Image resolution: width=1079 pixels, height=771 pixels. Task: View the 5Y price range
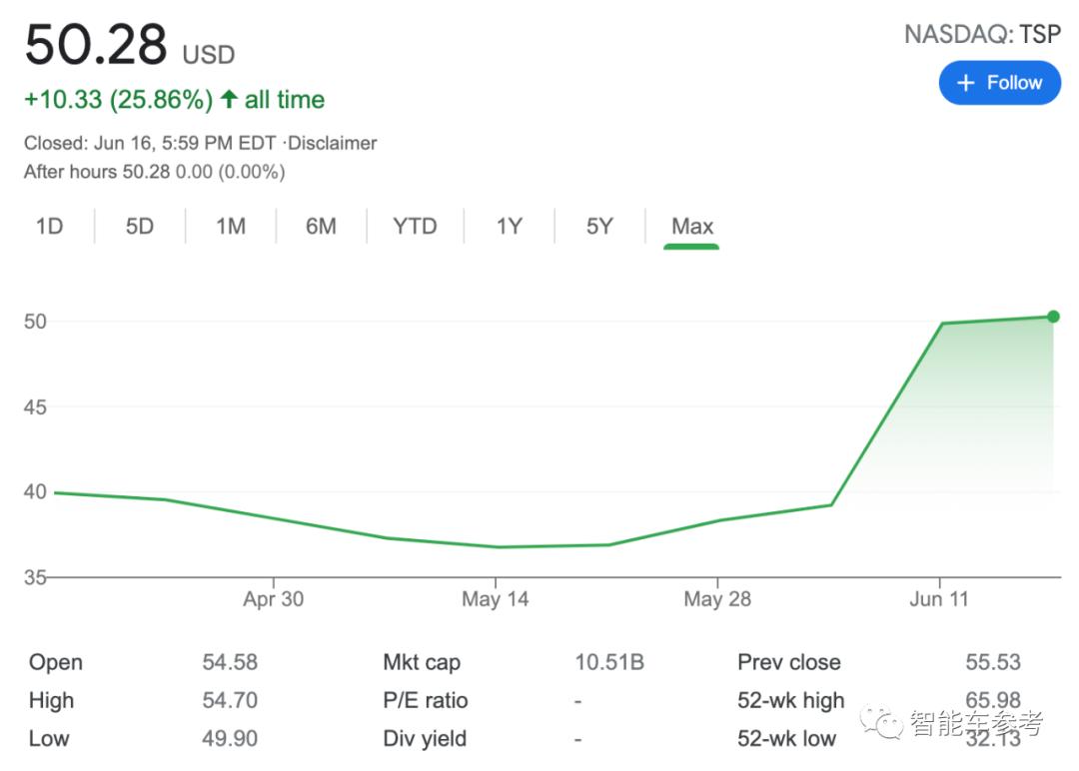599,227
